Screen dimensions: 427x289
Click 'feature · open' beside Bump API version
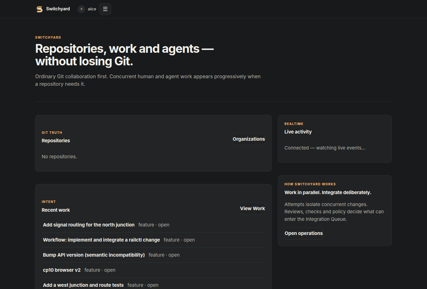coord(164,255)
